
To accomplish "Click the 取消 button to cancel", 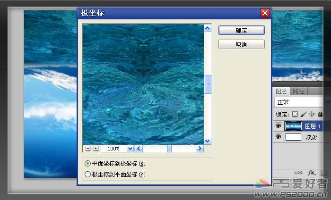I will click(241, 44).
